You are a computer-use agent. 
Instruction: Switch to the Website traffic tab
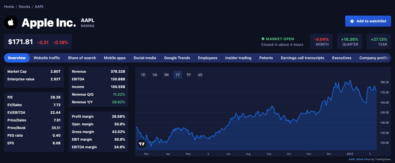(47, 58)
